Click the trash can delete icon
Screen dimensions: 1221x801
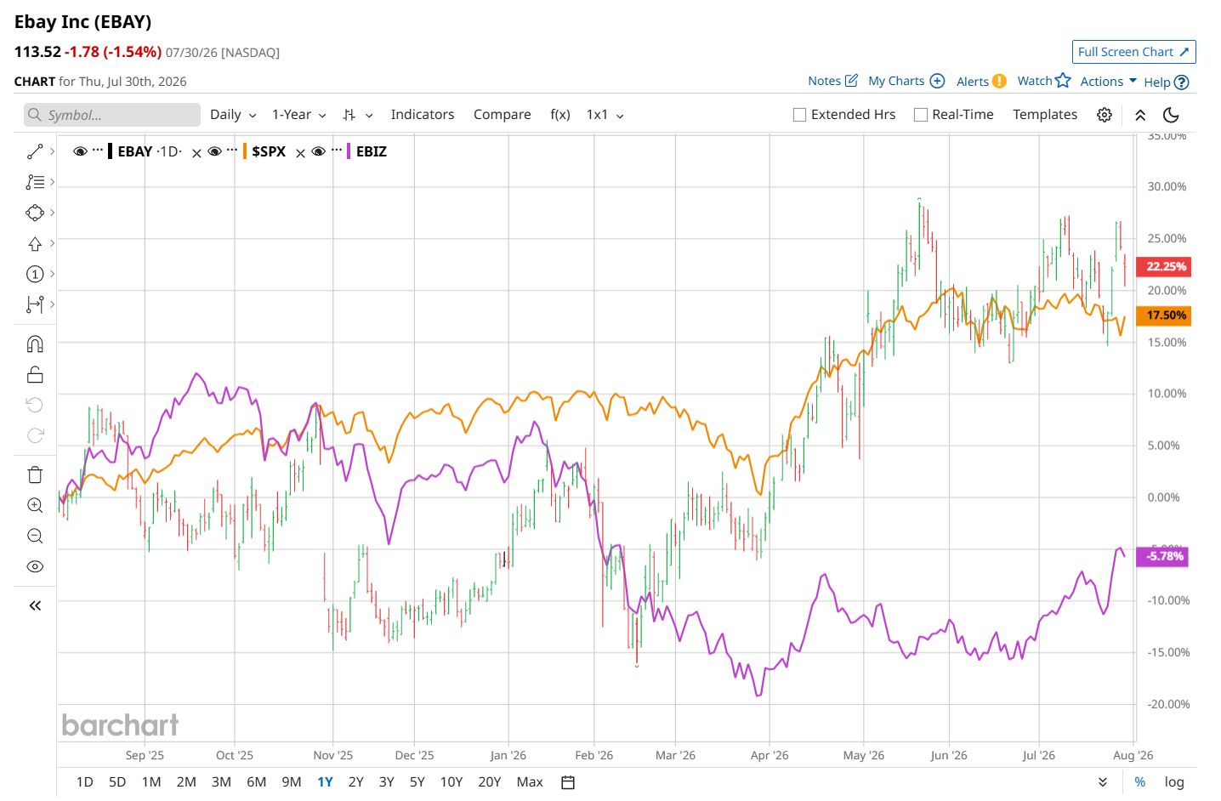[35, 474]
